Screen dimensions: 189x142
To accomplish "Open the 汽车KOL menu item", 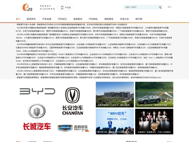I will click(93, 19).
